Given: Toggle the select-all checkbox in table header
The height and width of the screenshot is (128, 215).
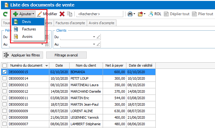Looking at the screenshot, I should pyautogui.click(x=5, y=65).
